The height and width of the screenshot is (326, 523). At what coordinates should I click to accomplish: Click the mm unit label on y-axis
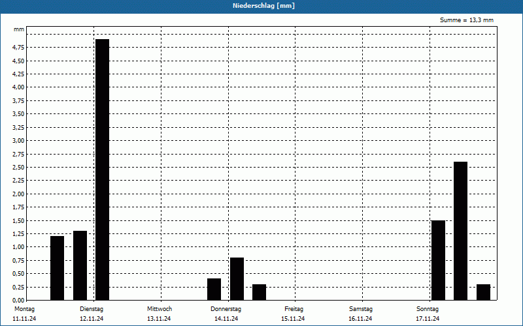[x=19, y=29]
